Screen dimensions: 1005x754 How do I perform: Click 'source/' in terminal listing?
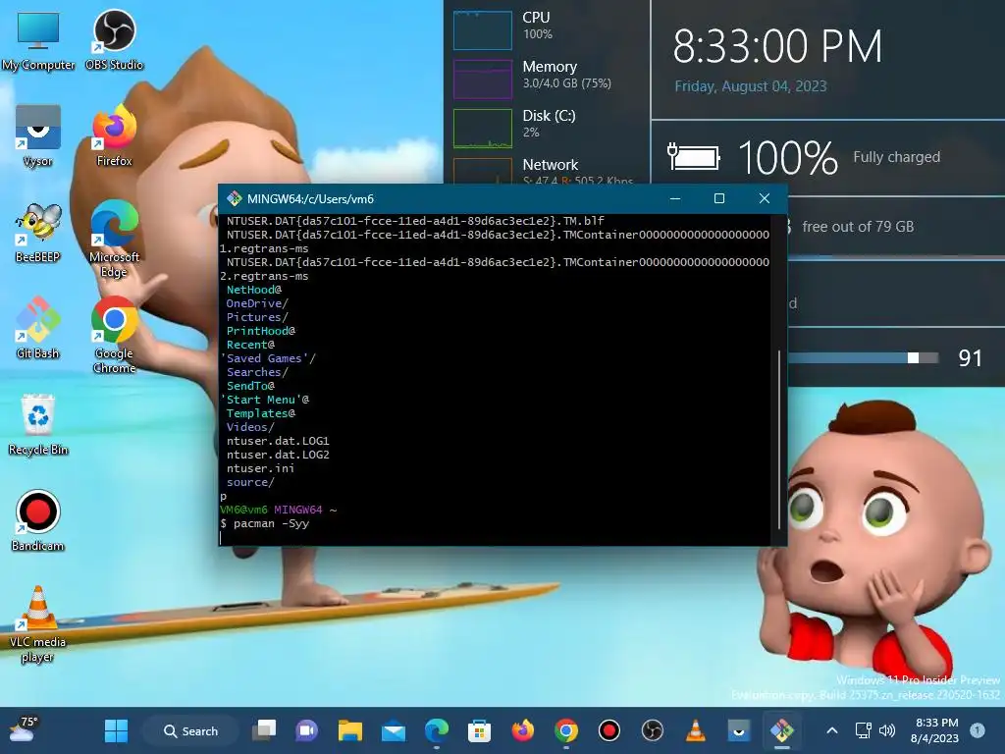pos(250,482)
